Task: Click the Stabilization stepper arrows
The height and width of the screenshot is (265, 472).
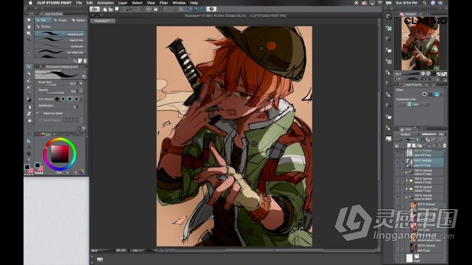Action: [x=78, y=107]
